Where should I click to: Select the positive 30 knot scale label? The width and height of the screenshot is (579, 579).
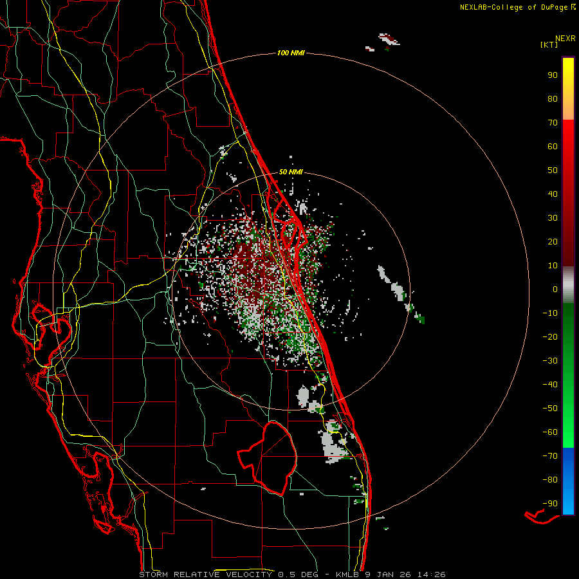(553, 218)
